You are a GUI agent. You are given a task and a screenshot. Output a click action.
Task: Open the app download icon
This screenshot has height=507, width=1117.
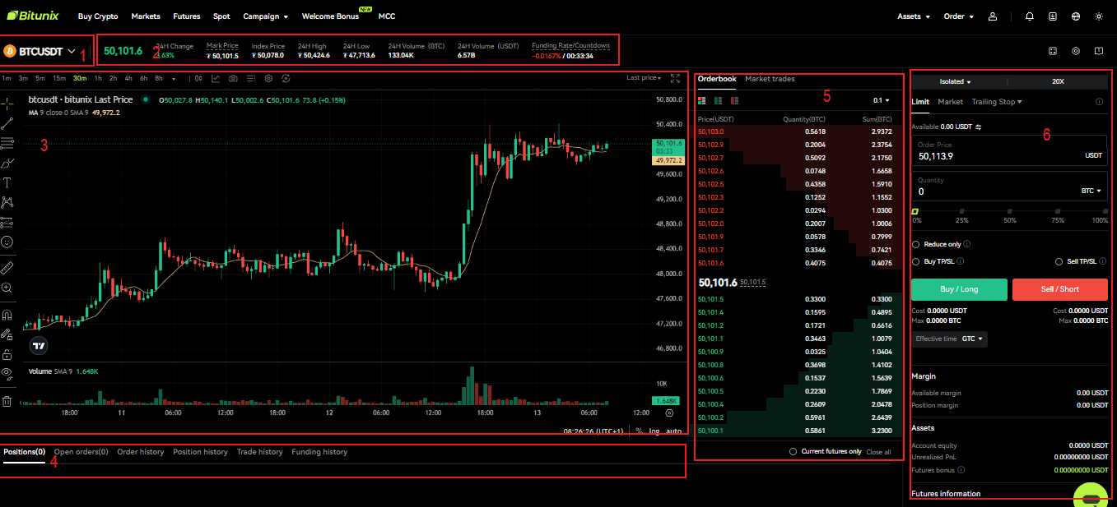(1053, 16)
